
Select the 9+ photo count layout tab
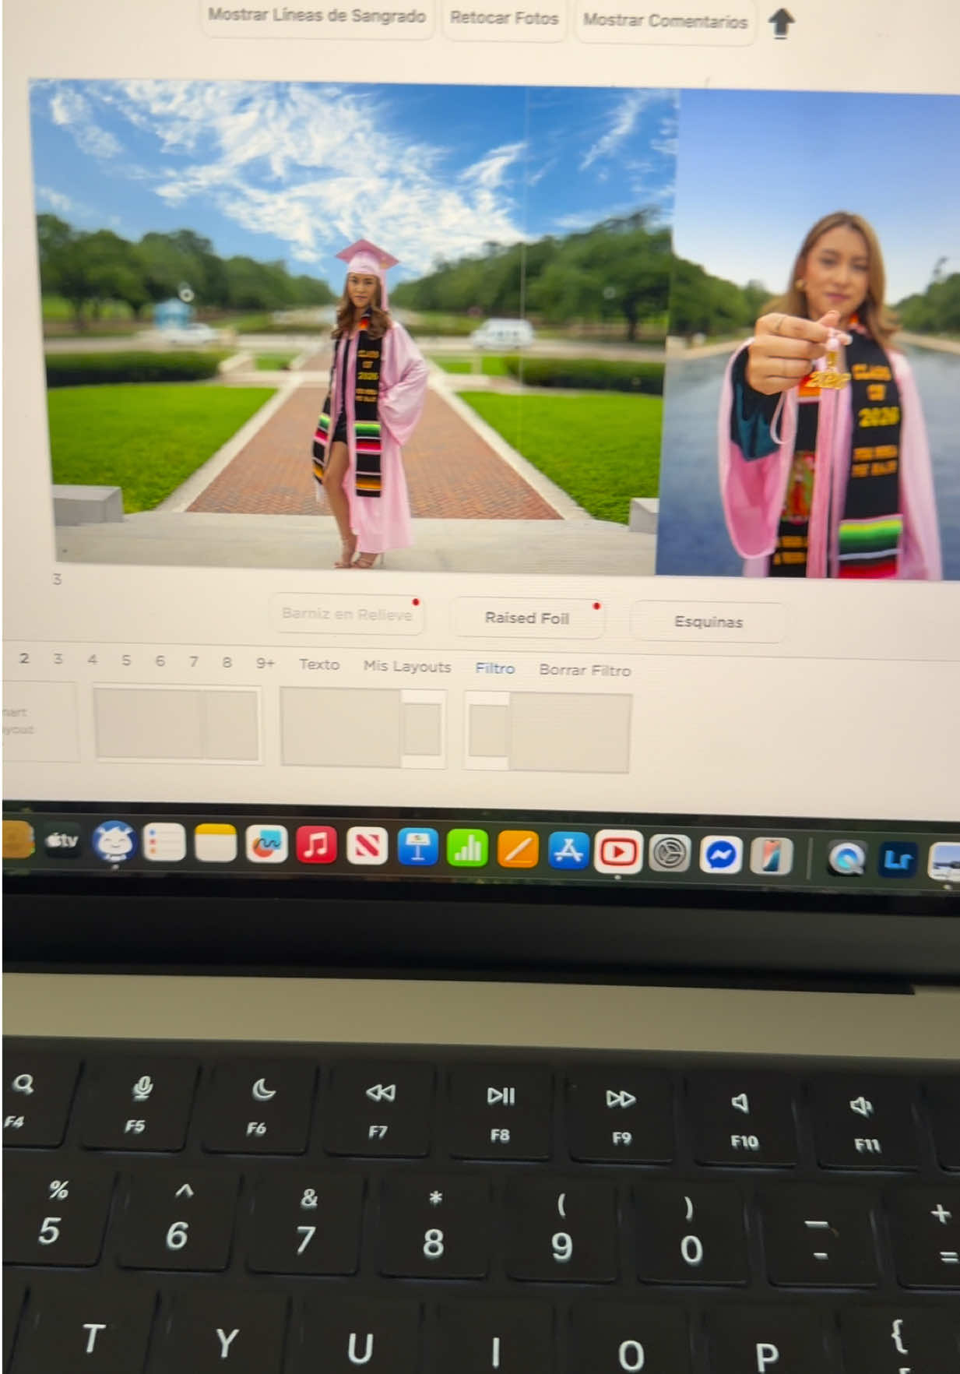pyautogui.click(x=265, y=664)
